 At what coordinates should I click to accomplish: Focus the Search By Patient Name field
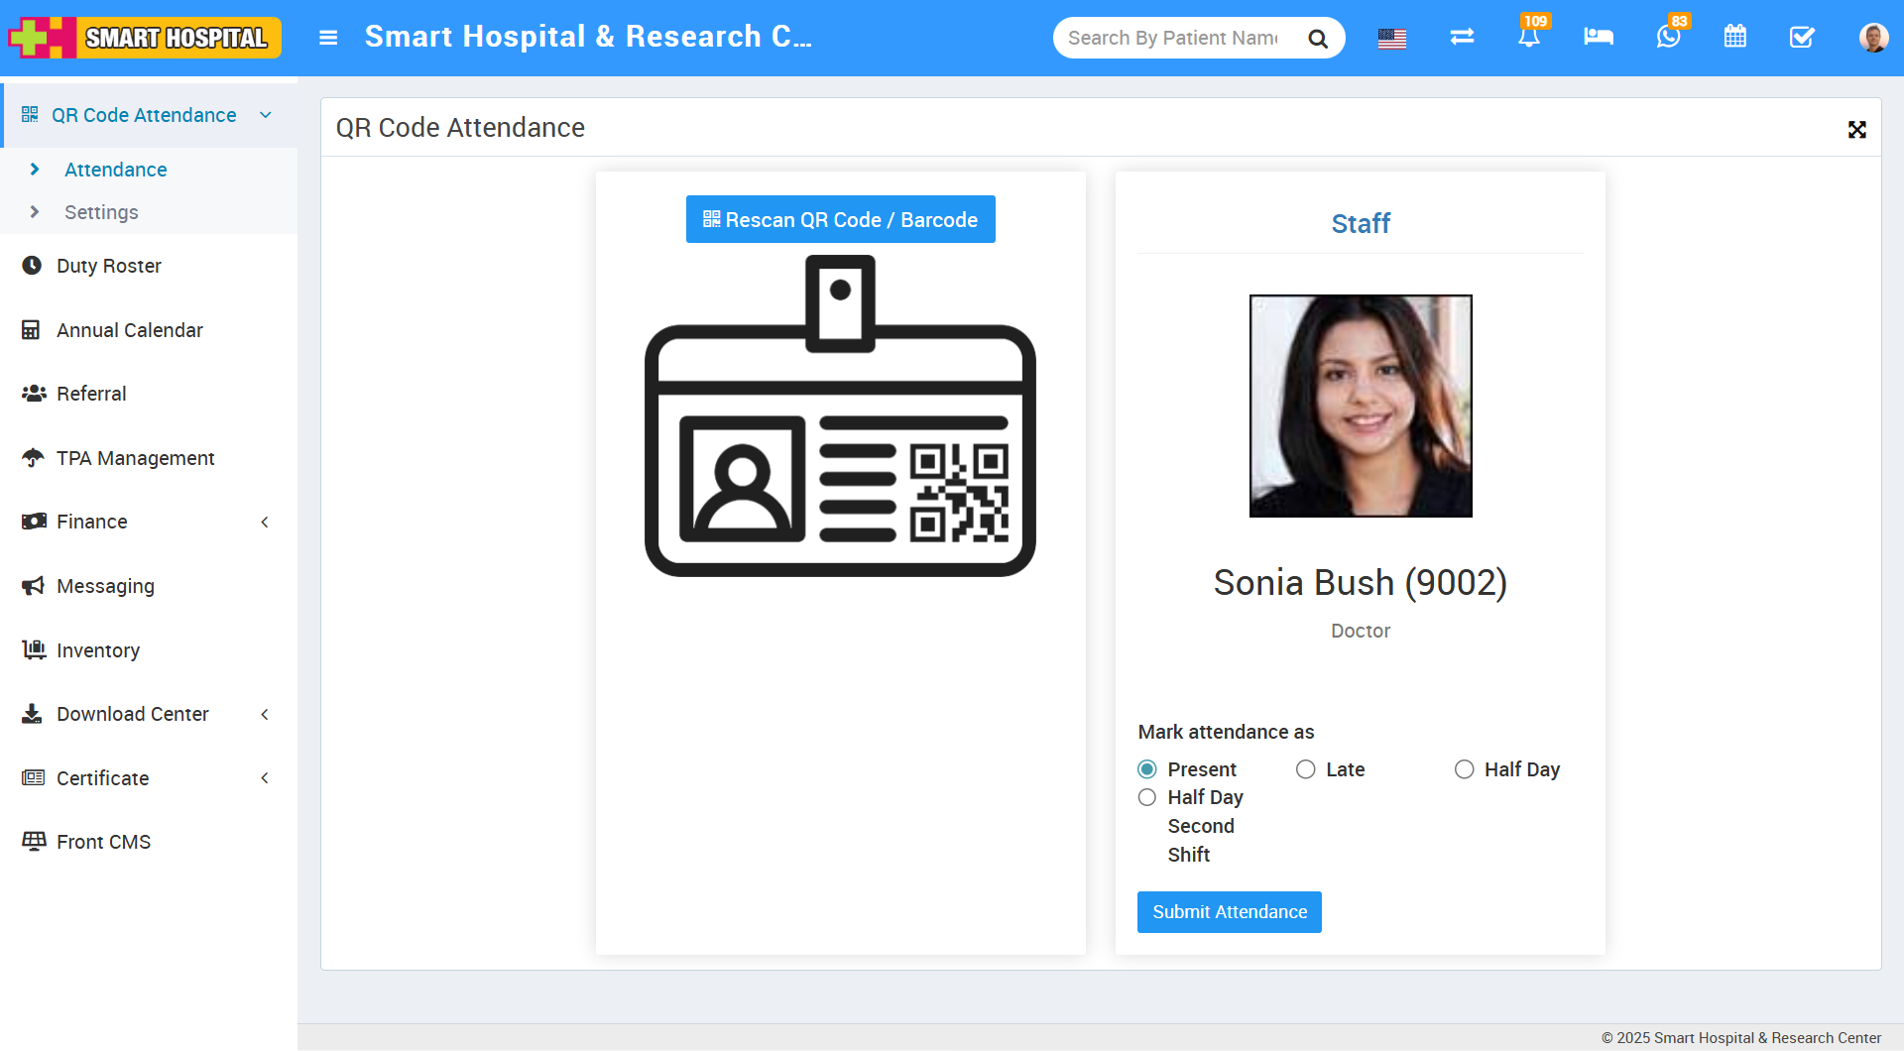click(1175, 38)
